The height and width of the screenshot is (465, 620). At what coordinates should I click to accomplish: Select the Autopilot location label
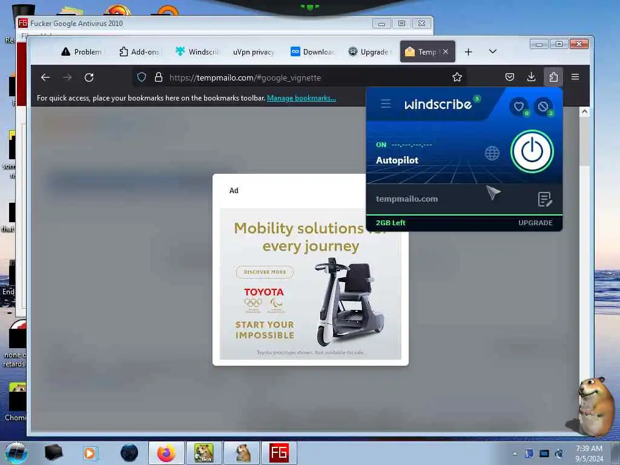(397, 160)
